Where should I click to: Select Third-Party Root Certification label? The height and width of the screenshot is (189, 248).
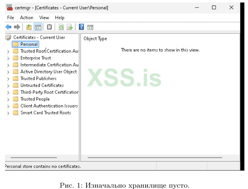coord(49,92)
